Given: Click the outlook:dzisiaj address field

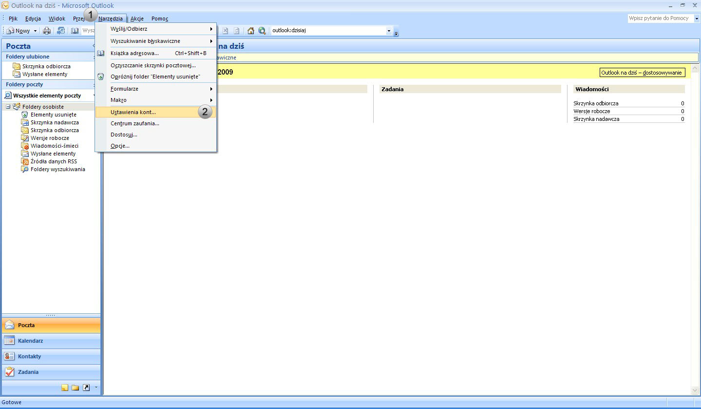Looking at the screenshot, I should pyautogui.click(x=328, y=31).
